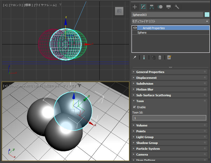Click the camera viewport filter funnel icon
Viewport: 211px width, 163px height.
click(x=80, y=86)
